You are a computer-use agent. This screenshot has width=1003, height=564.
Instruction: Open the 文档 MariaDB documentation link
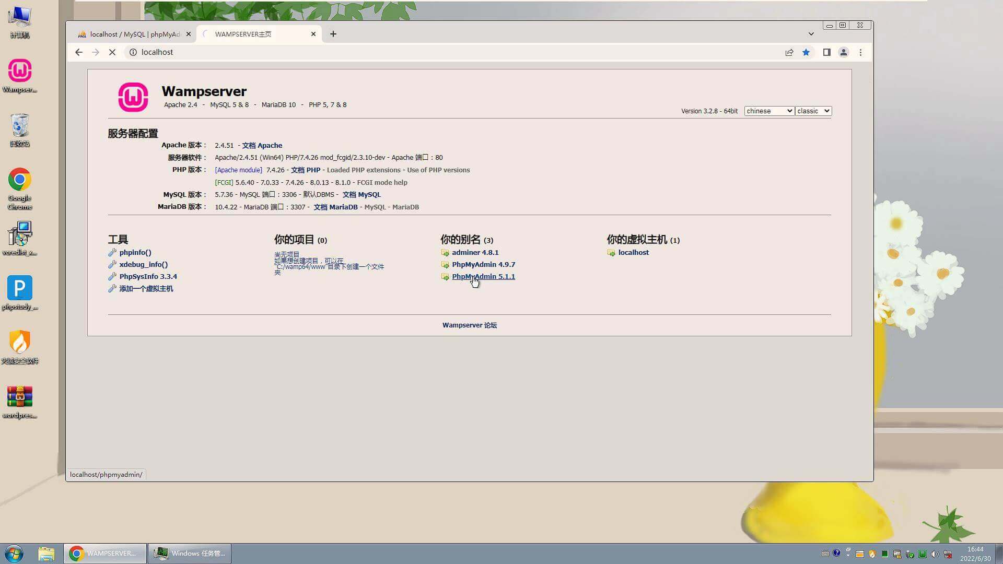coord(335,207)
